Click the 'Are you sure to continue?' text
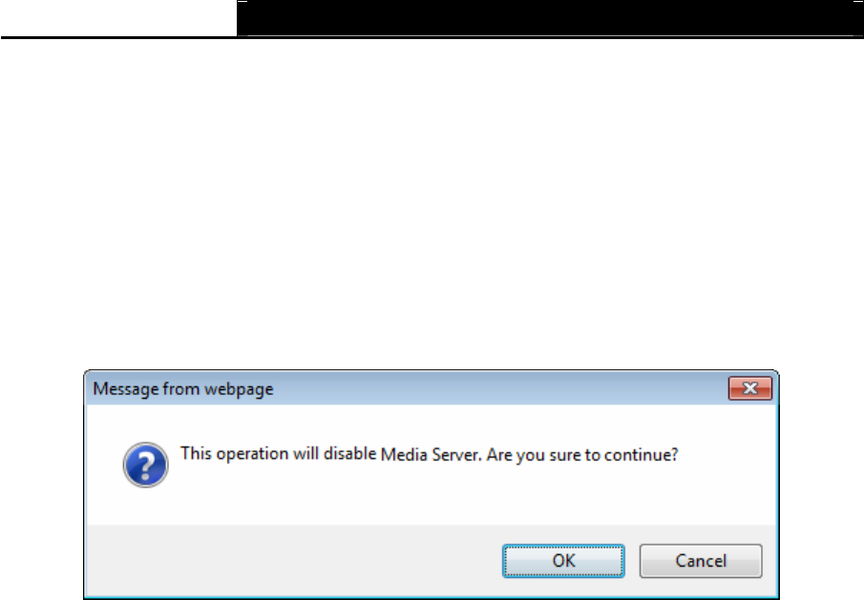 click(581, 455)
